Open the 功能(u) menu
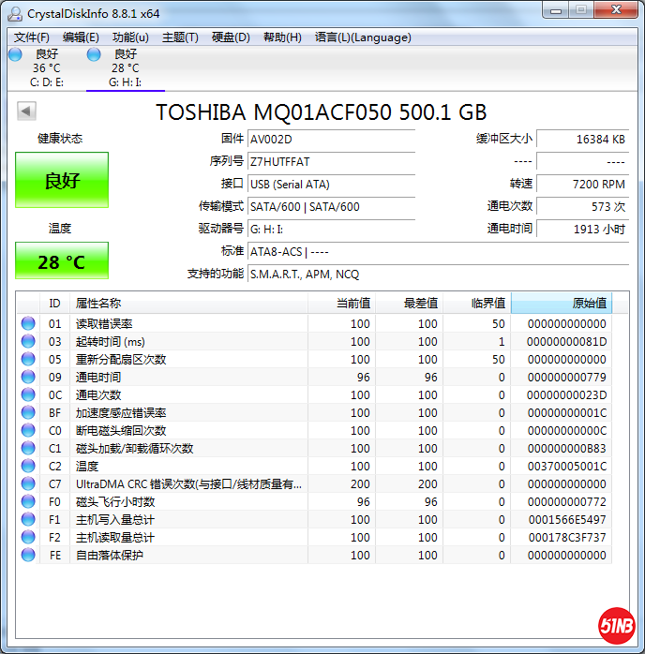Screen dimensions: 645x654 [130, 37]
